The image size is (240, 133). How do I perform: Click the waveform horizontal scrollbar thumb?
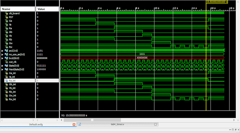click(x=92, y=120)
